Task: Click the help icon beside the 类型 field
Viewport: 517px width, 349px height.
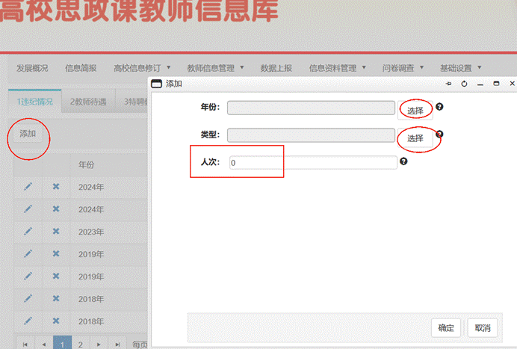Action: 439,135
